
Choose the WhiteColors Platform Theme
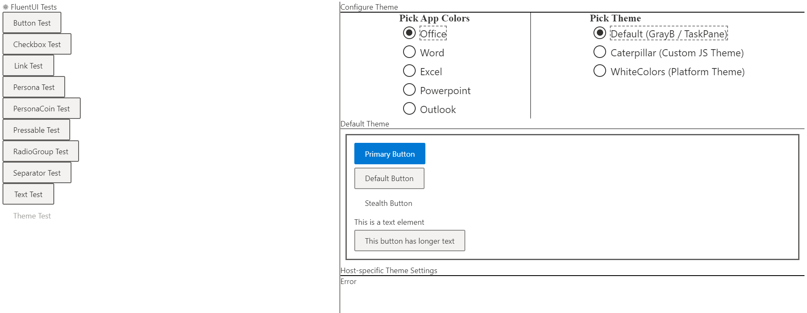click(599, 71)
